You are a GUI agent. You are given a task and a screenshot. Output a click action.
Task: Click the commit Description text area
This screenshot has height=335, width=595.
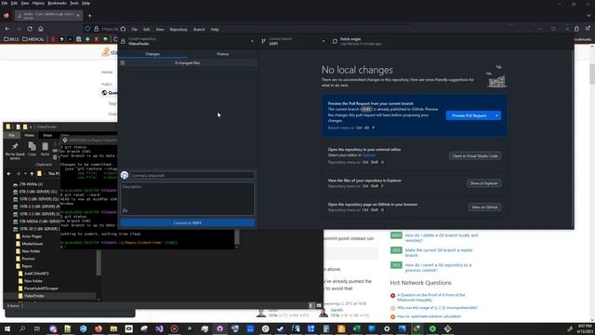pyautogui.click(x=188, y=198)
